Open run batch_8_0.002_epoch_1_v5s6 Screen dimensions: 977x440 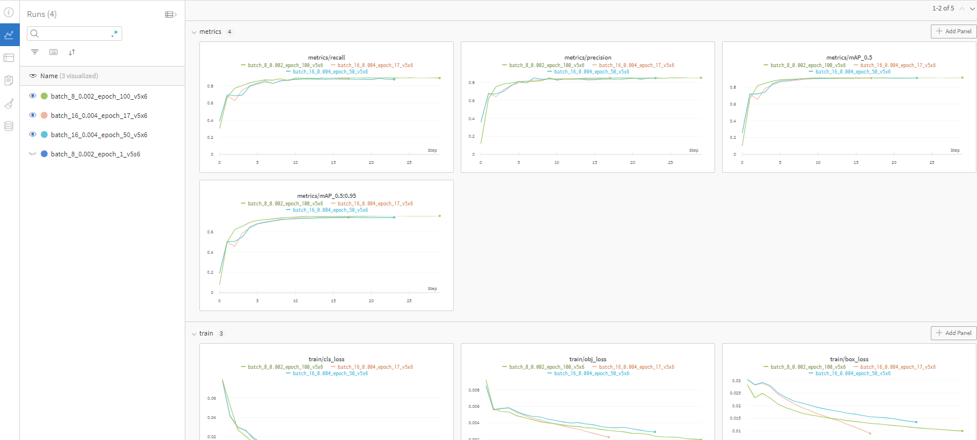click(95, 154)
